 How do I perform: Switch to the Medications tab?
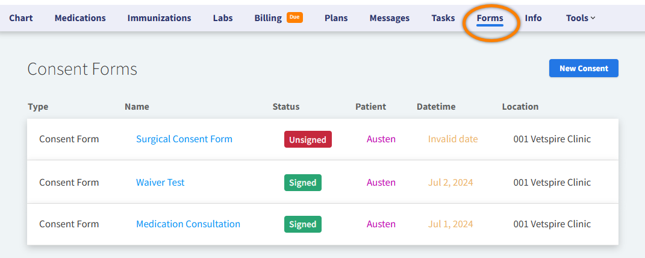coord(80,18)
